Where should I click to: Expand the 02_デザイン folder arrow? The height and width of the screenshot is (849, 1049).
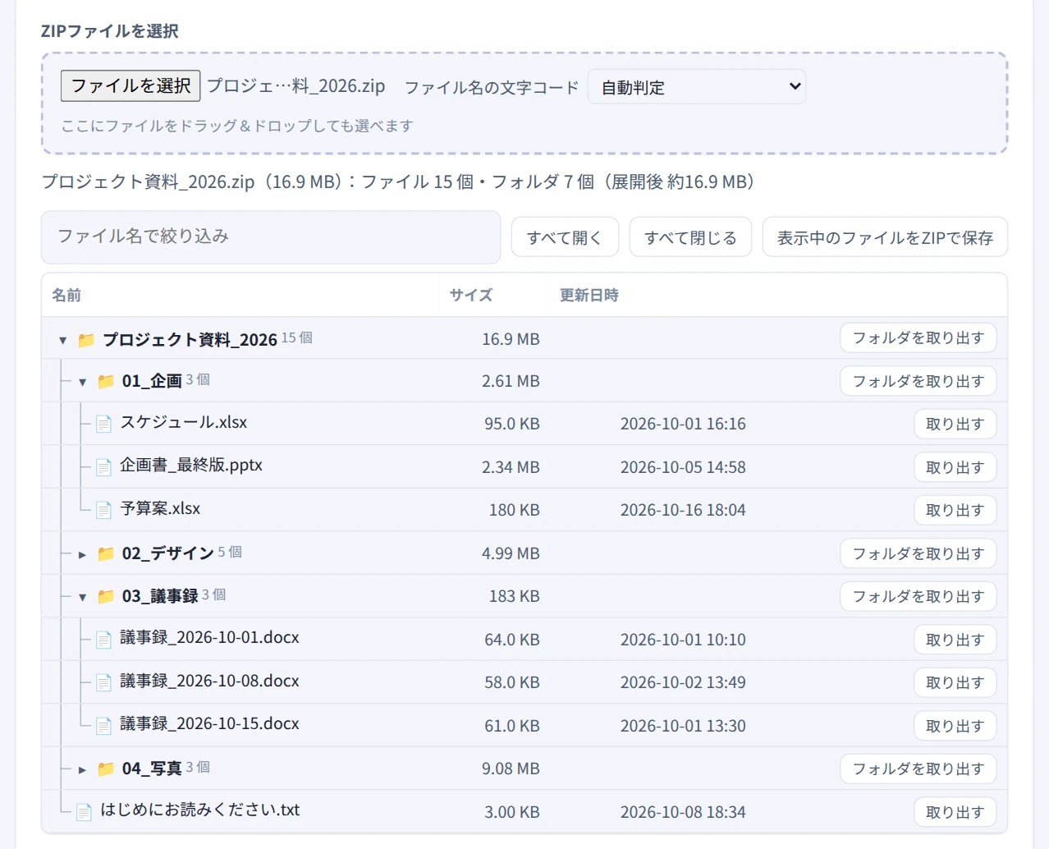pyautogui.click(x=83, y=554)
